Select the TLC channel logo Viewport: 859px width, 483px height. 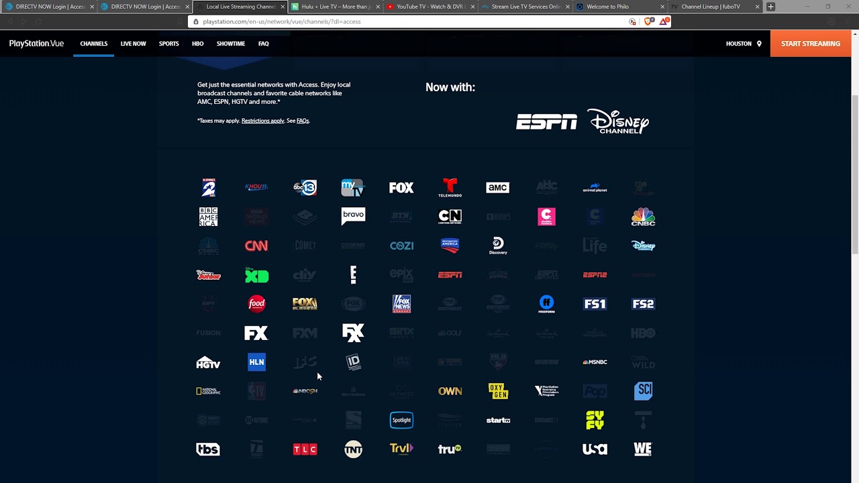pyautogui.click(x=305, y=449)
